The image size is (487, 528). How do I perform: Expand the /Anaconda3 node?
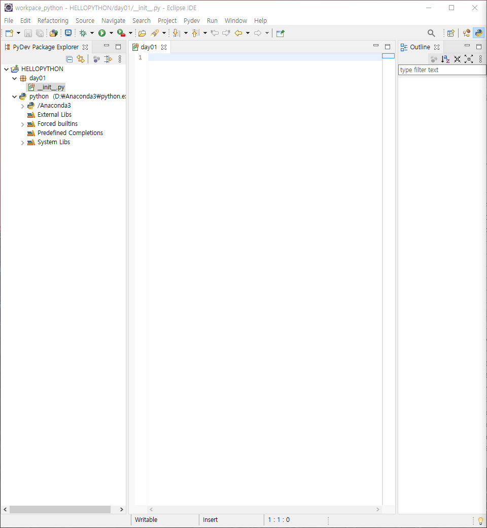point(22,106)
